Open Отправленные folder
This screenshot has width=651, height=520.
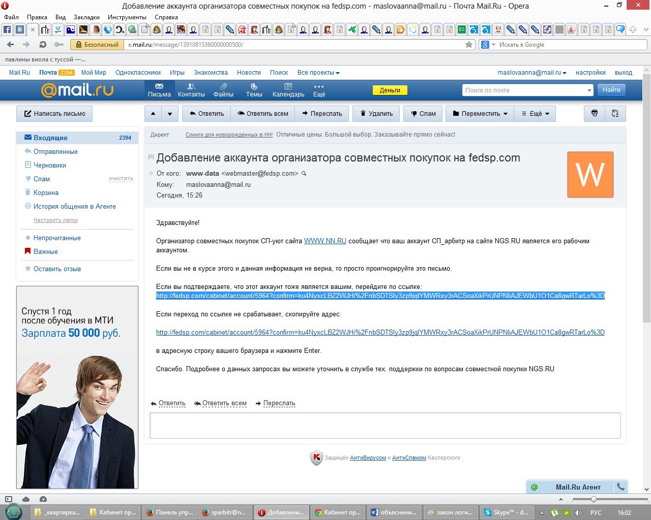55,151
